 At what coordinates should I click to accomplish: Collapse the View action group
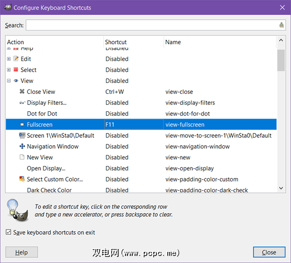click(x=9, y=81)
